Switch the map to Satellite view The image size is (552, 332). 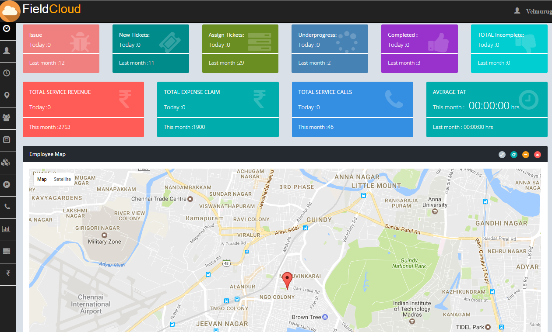[62, 179]
